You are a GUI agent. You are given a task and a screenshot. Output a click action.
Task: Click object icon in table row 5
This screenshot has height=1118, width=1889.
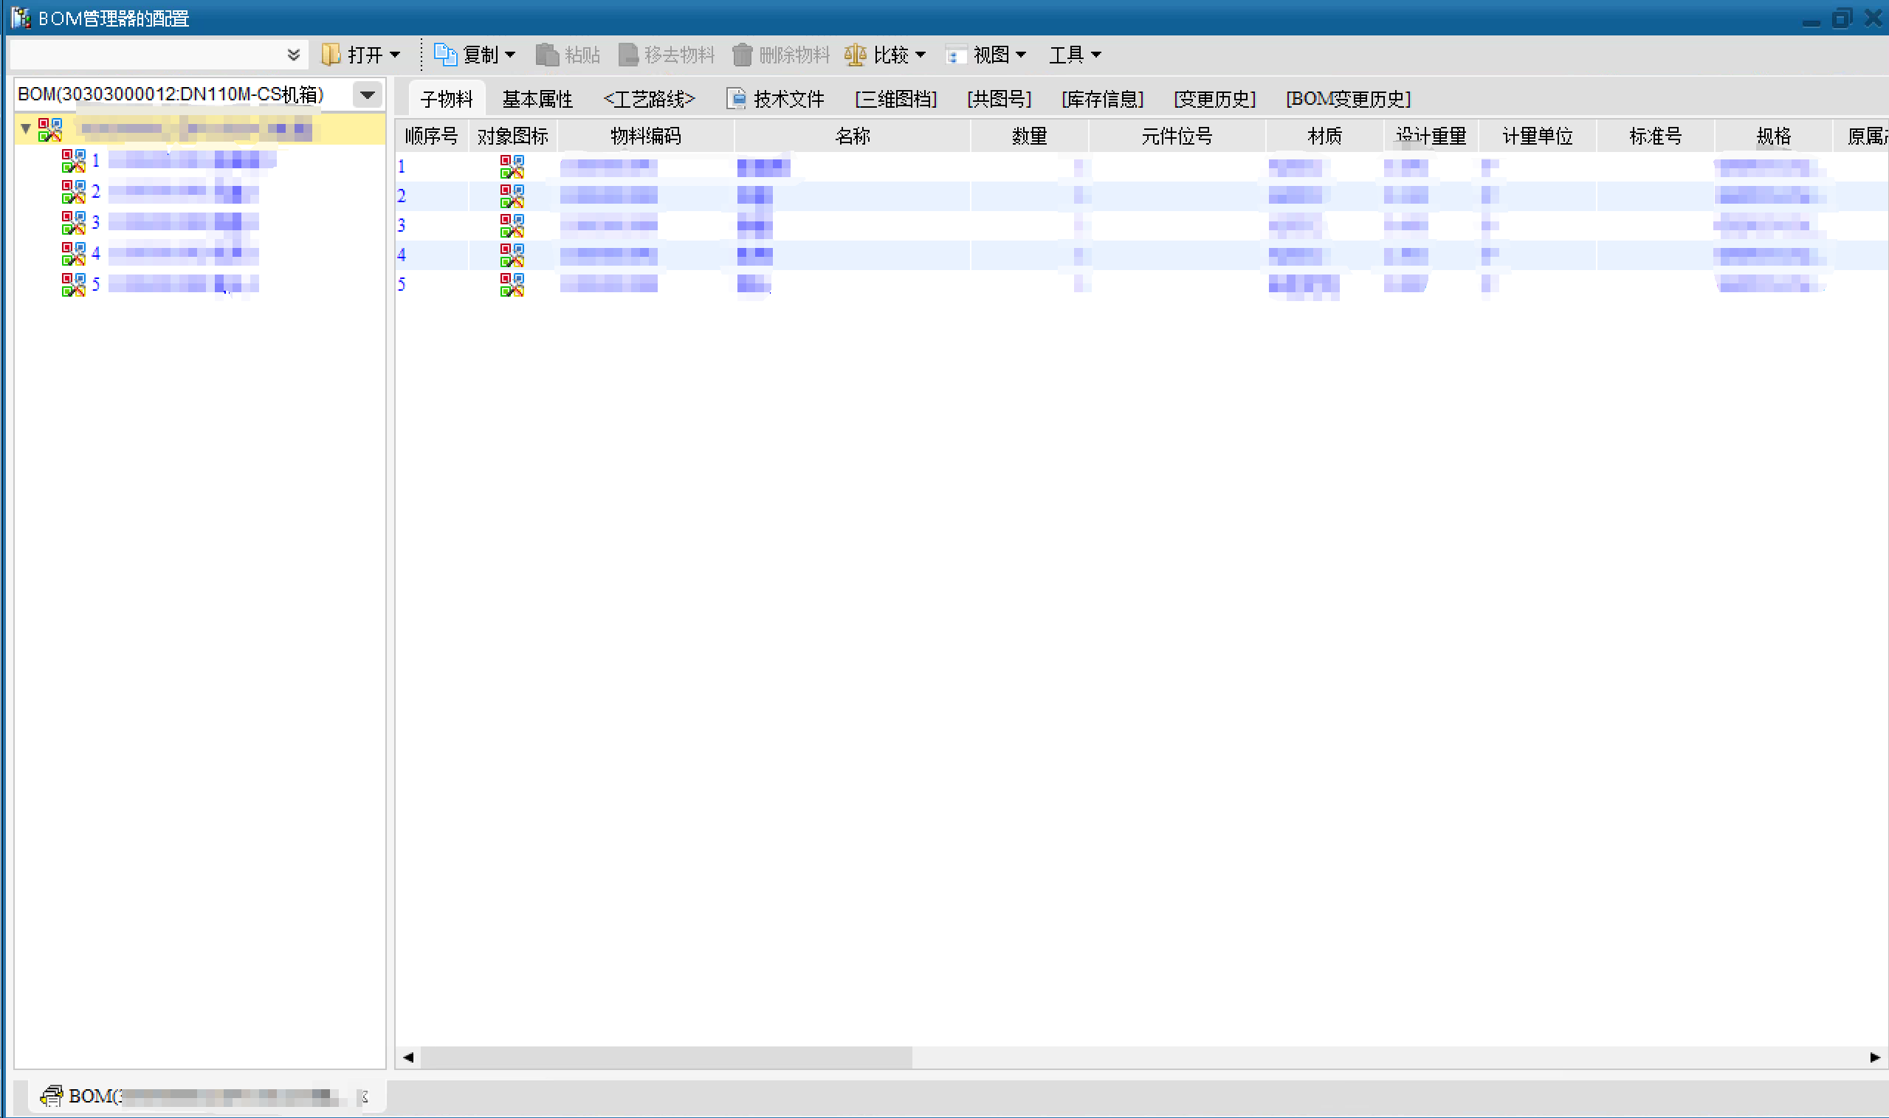pos(512,284)
